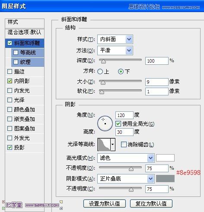Click the 设置为默认值 button
Screen dimensions: 204x212
[105, 204]
